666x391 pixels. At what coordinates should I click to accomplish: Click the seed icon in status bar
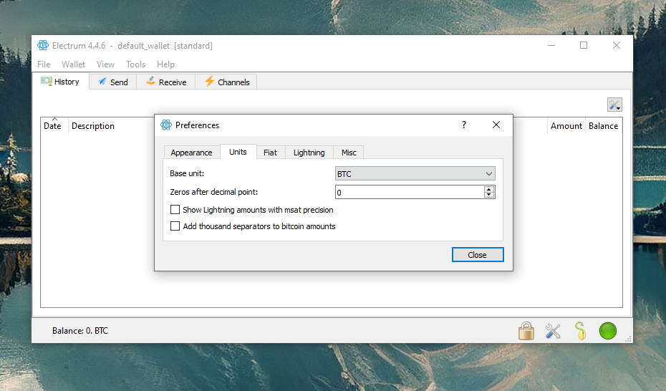coord(580,331)
